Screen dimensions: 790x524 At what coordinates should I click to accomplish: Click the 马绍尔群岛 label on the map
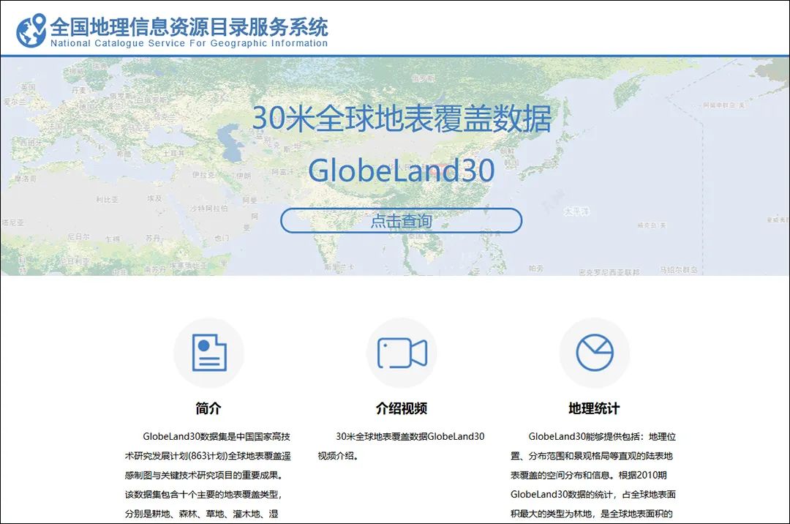point(679,269)
